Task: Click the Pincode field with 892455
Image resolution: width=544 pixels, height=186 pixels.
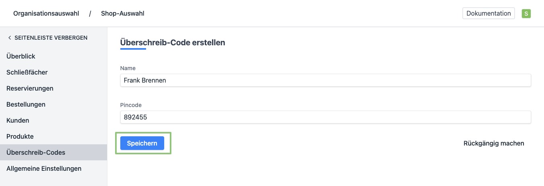Action: click(x=325, y=117)
